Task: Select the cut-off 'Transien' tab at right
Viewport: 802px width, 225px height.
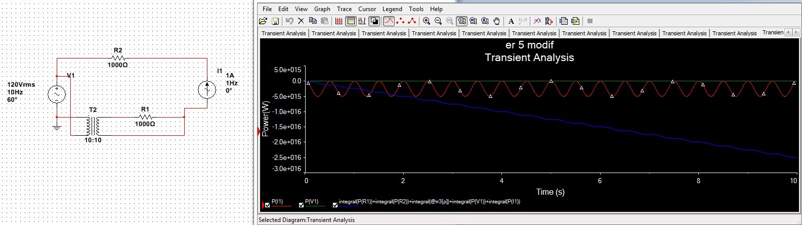Action: pyautogui.click(x=773, y=32)
